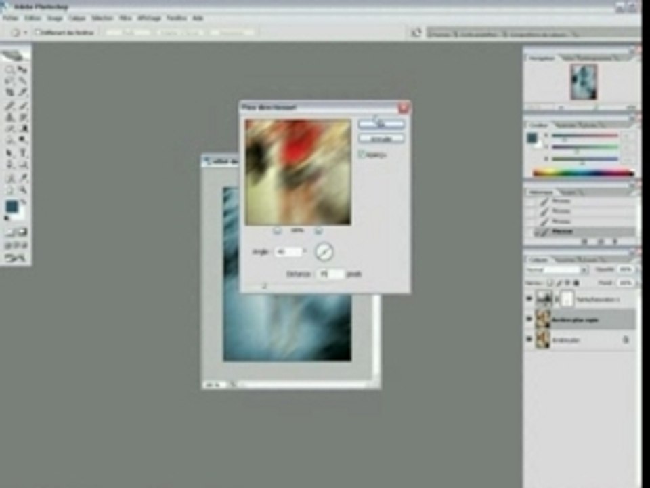
Task: Select the History Brush tool
Action: click(x=22, y=117)
